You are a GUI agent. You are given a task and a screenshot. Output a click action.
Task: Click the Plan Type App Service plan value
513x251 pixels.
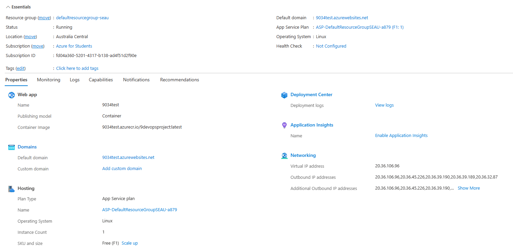pos(119,199)
